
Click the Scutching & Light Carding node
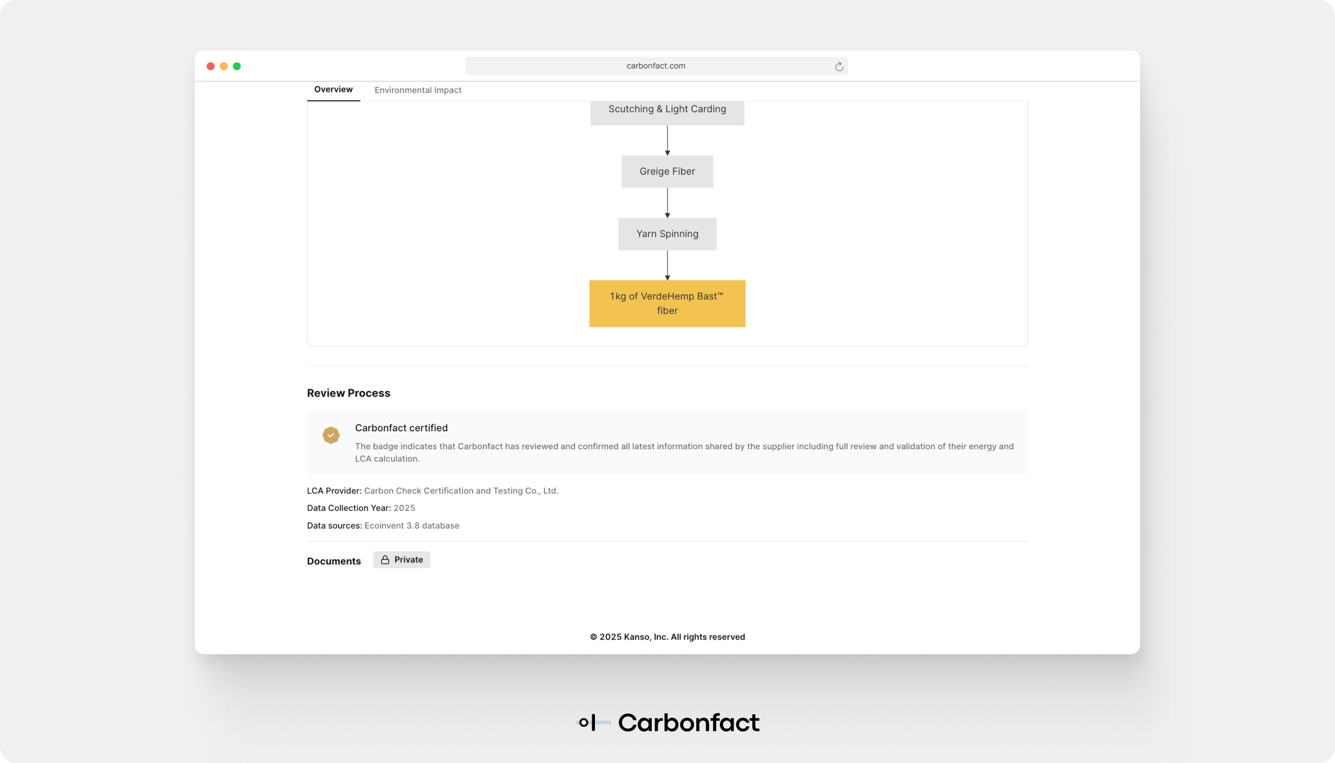point(667,110)
